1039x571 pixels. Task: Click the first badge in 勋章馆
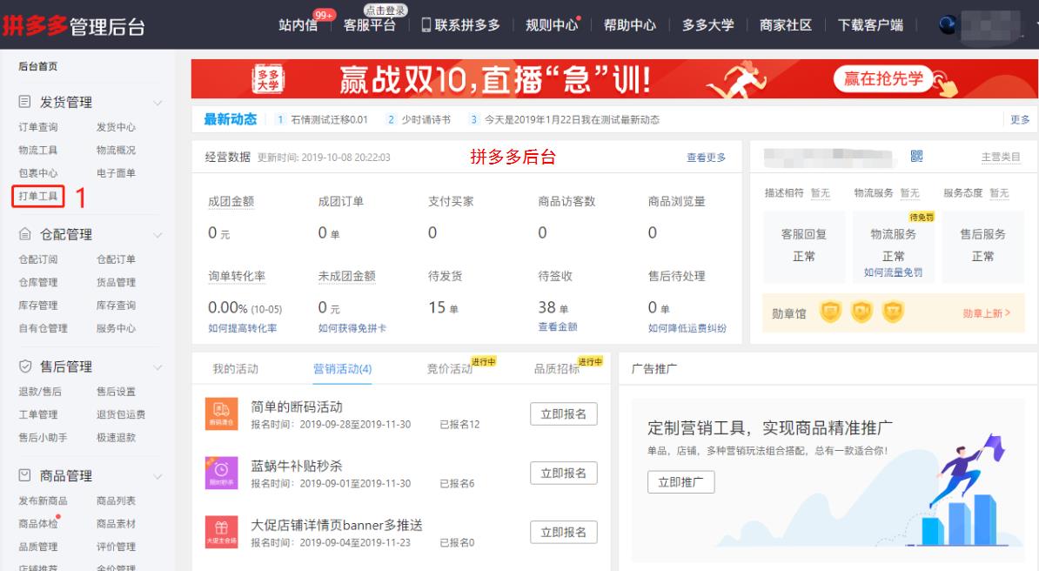click(830, 311)
